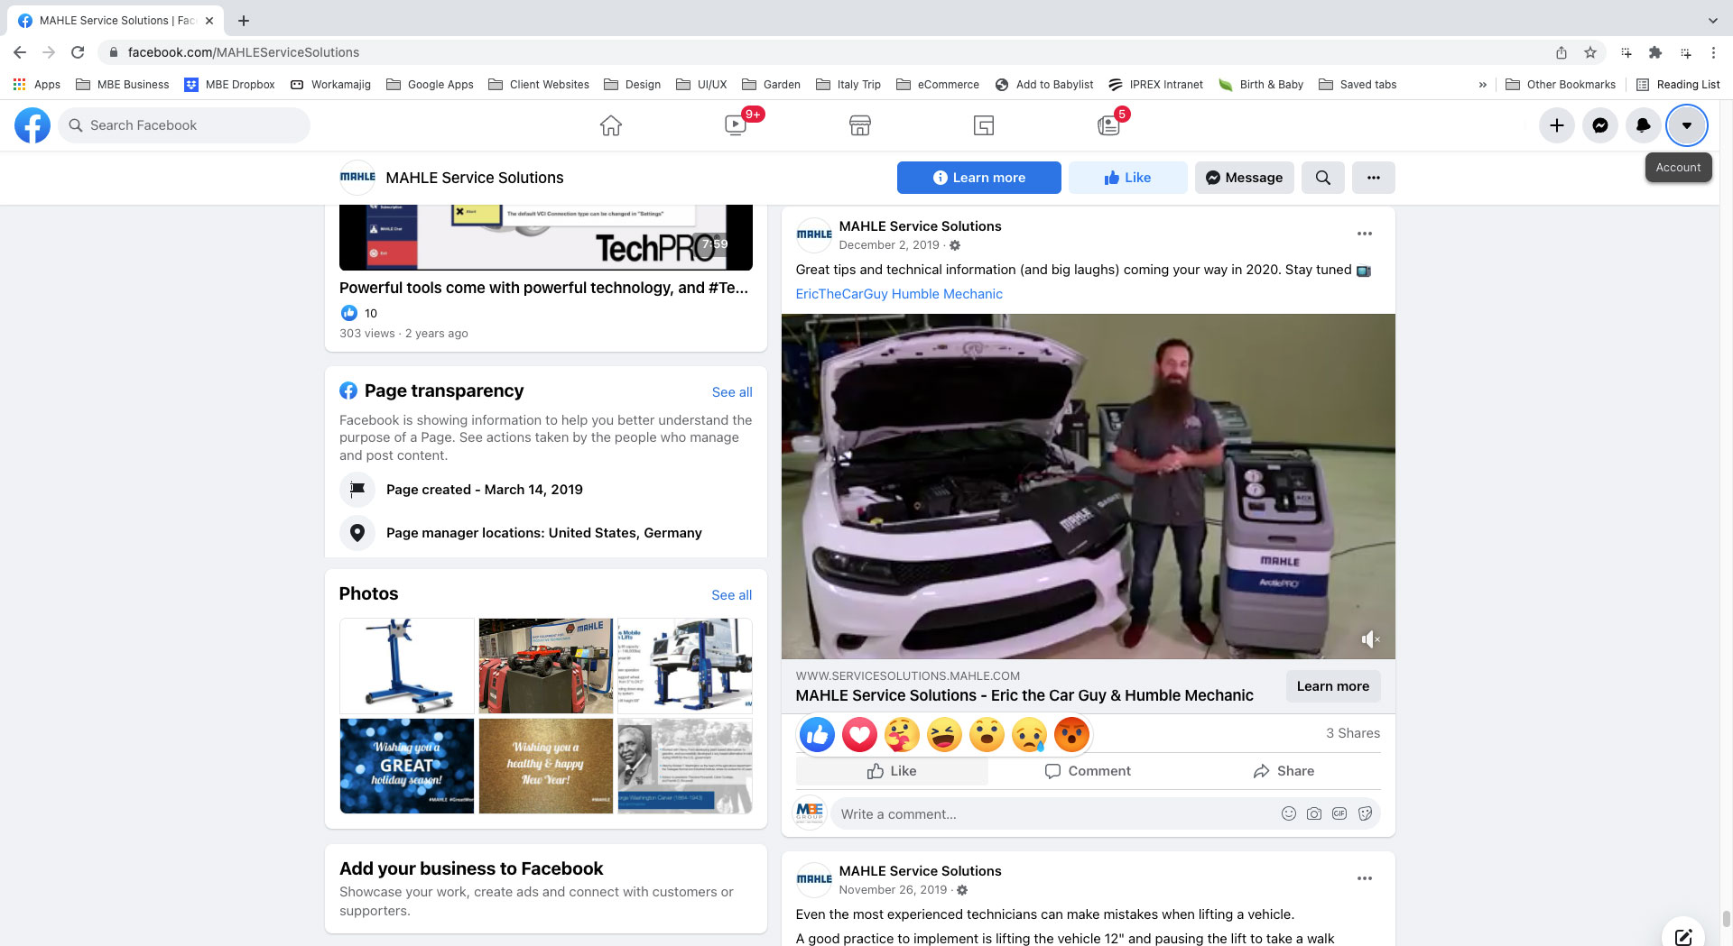
Task: Click 3 Shares count on post
Action: coord(1353,733)
